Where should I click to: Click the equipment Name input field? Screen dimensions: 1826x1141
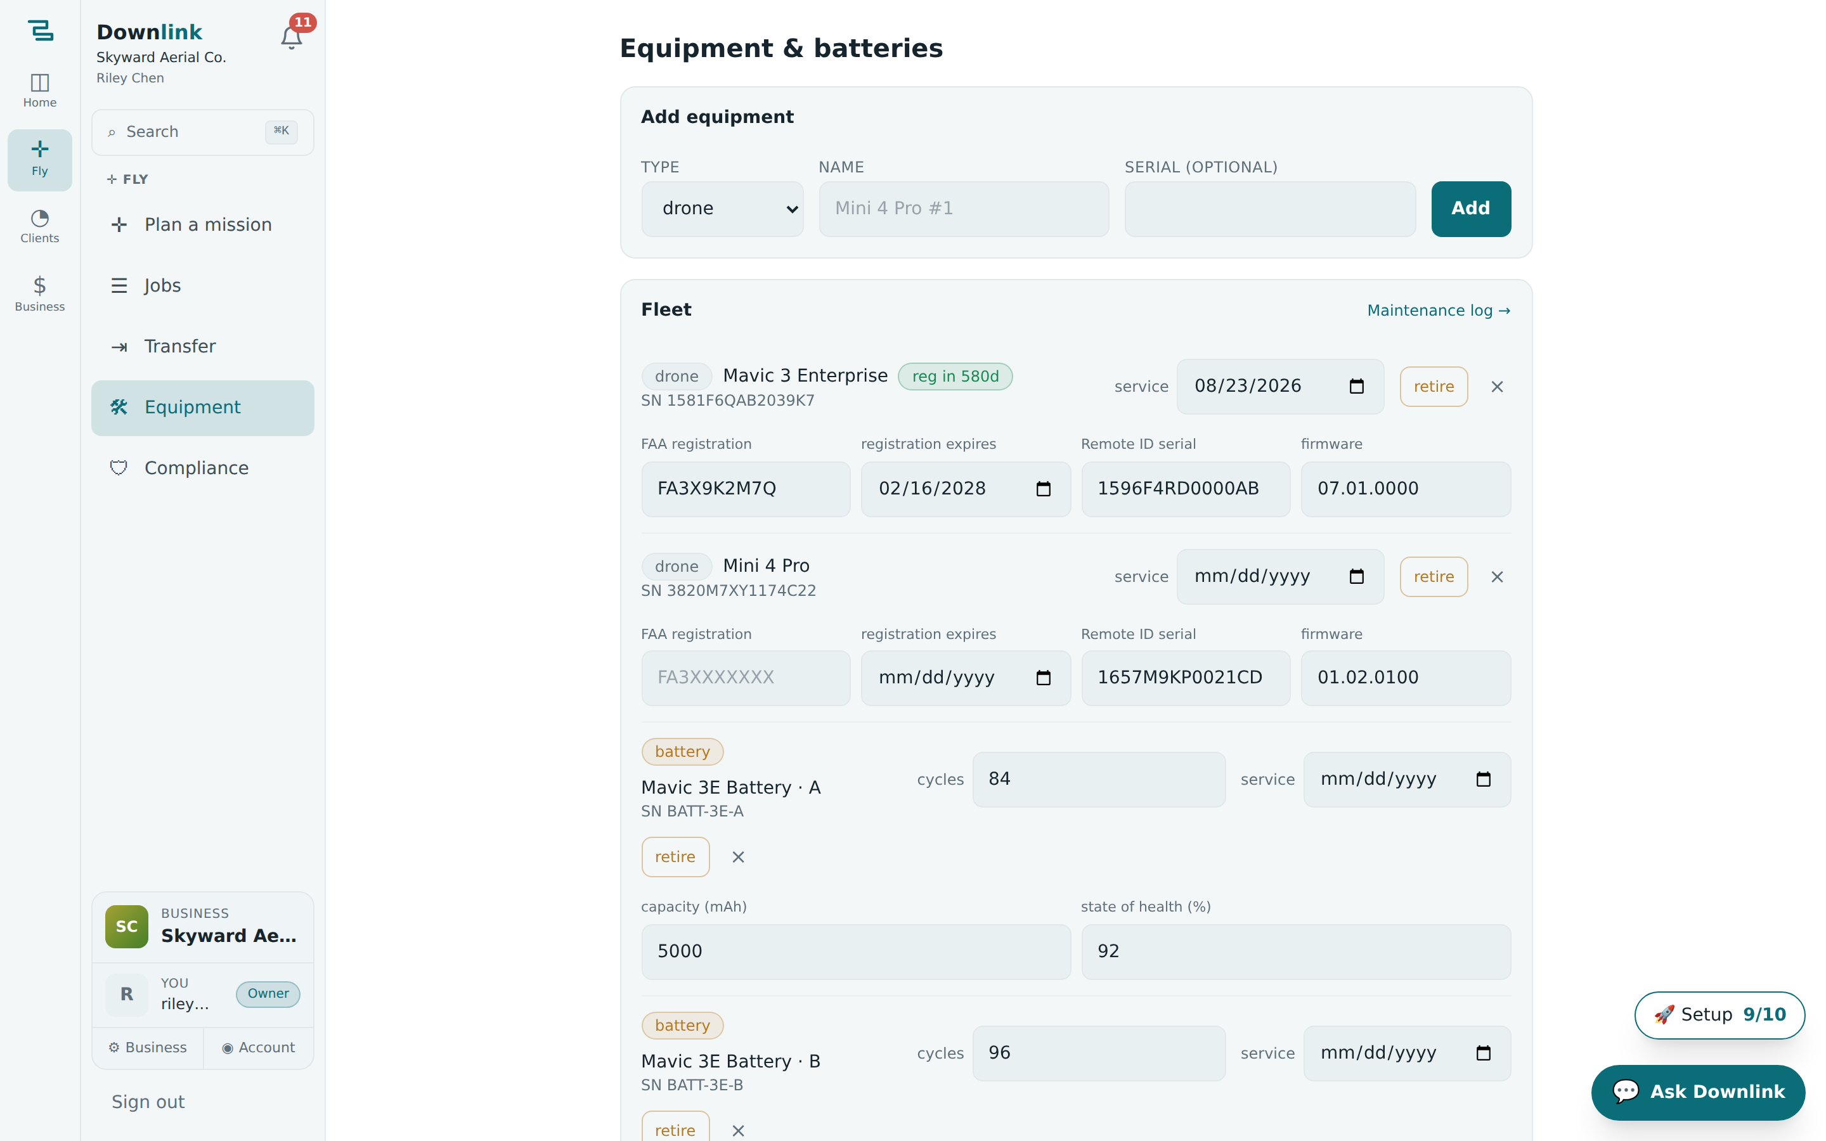[964, 209]
